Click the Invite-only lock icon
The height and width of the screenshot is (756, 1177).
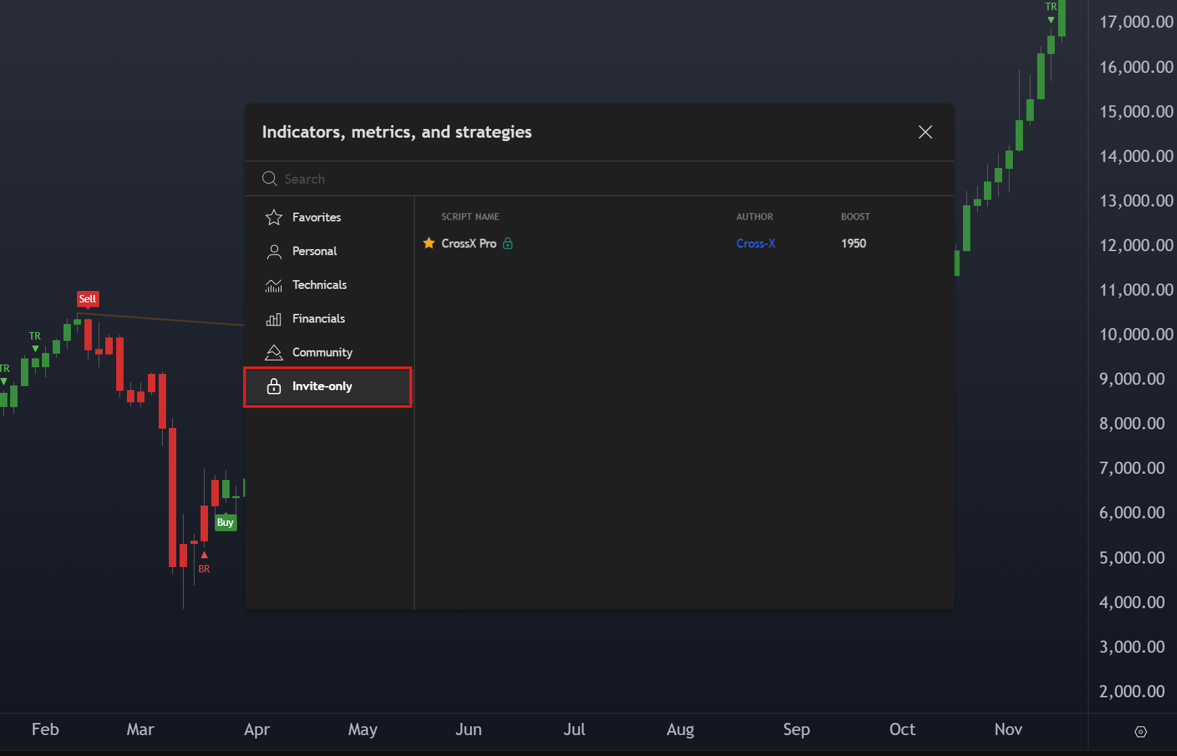273,386
